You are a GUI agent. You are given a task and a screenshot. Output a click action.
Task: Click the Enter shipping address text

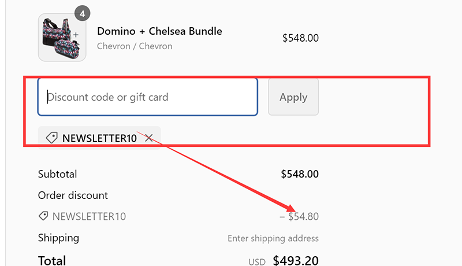273,238
